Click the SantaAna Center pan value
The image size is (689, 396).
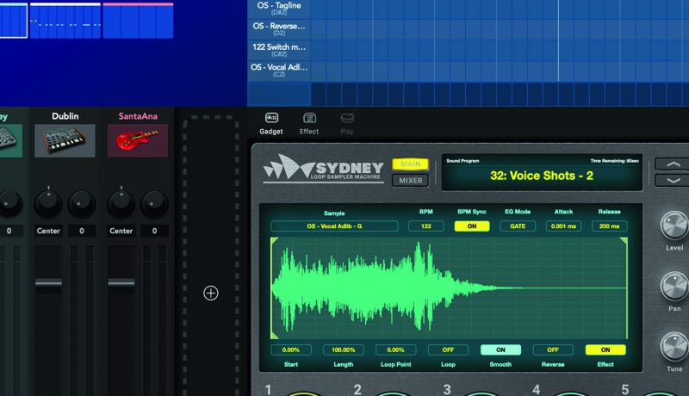tap(121, 231)
